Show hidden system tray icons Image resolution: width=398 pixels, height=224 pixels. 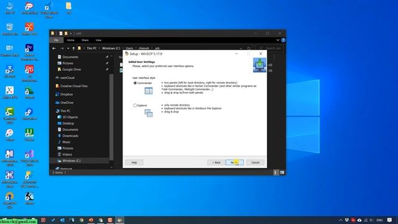[341, 220]
